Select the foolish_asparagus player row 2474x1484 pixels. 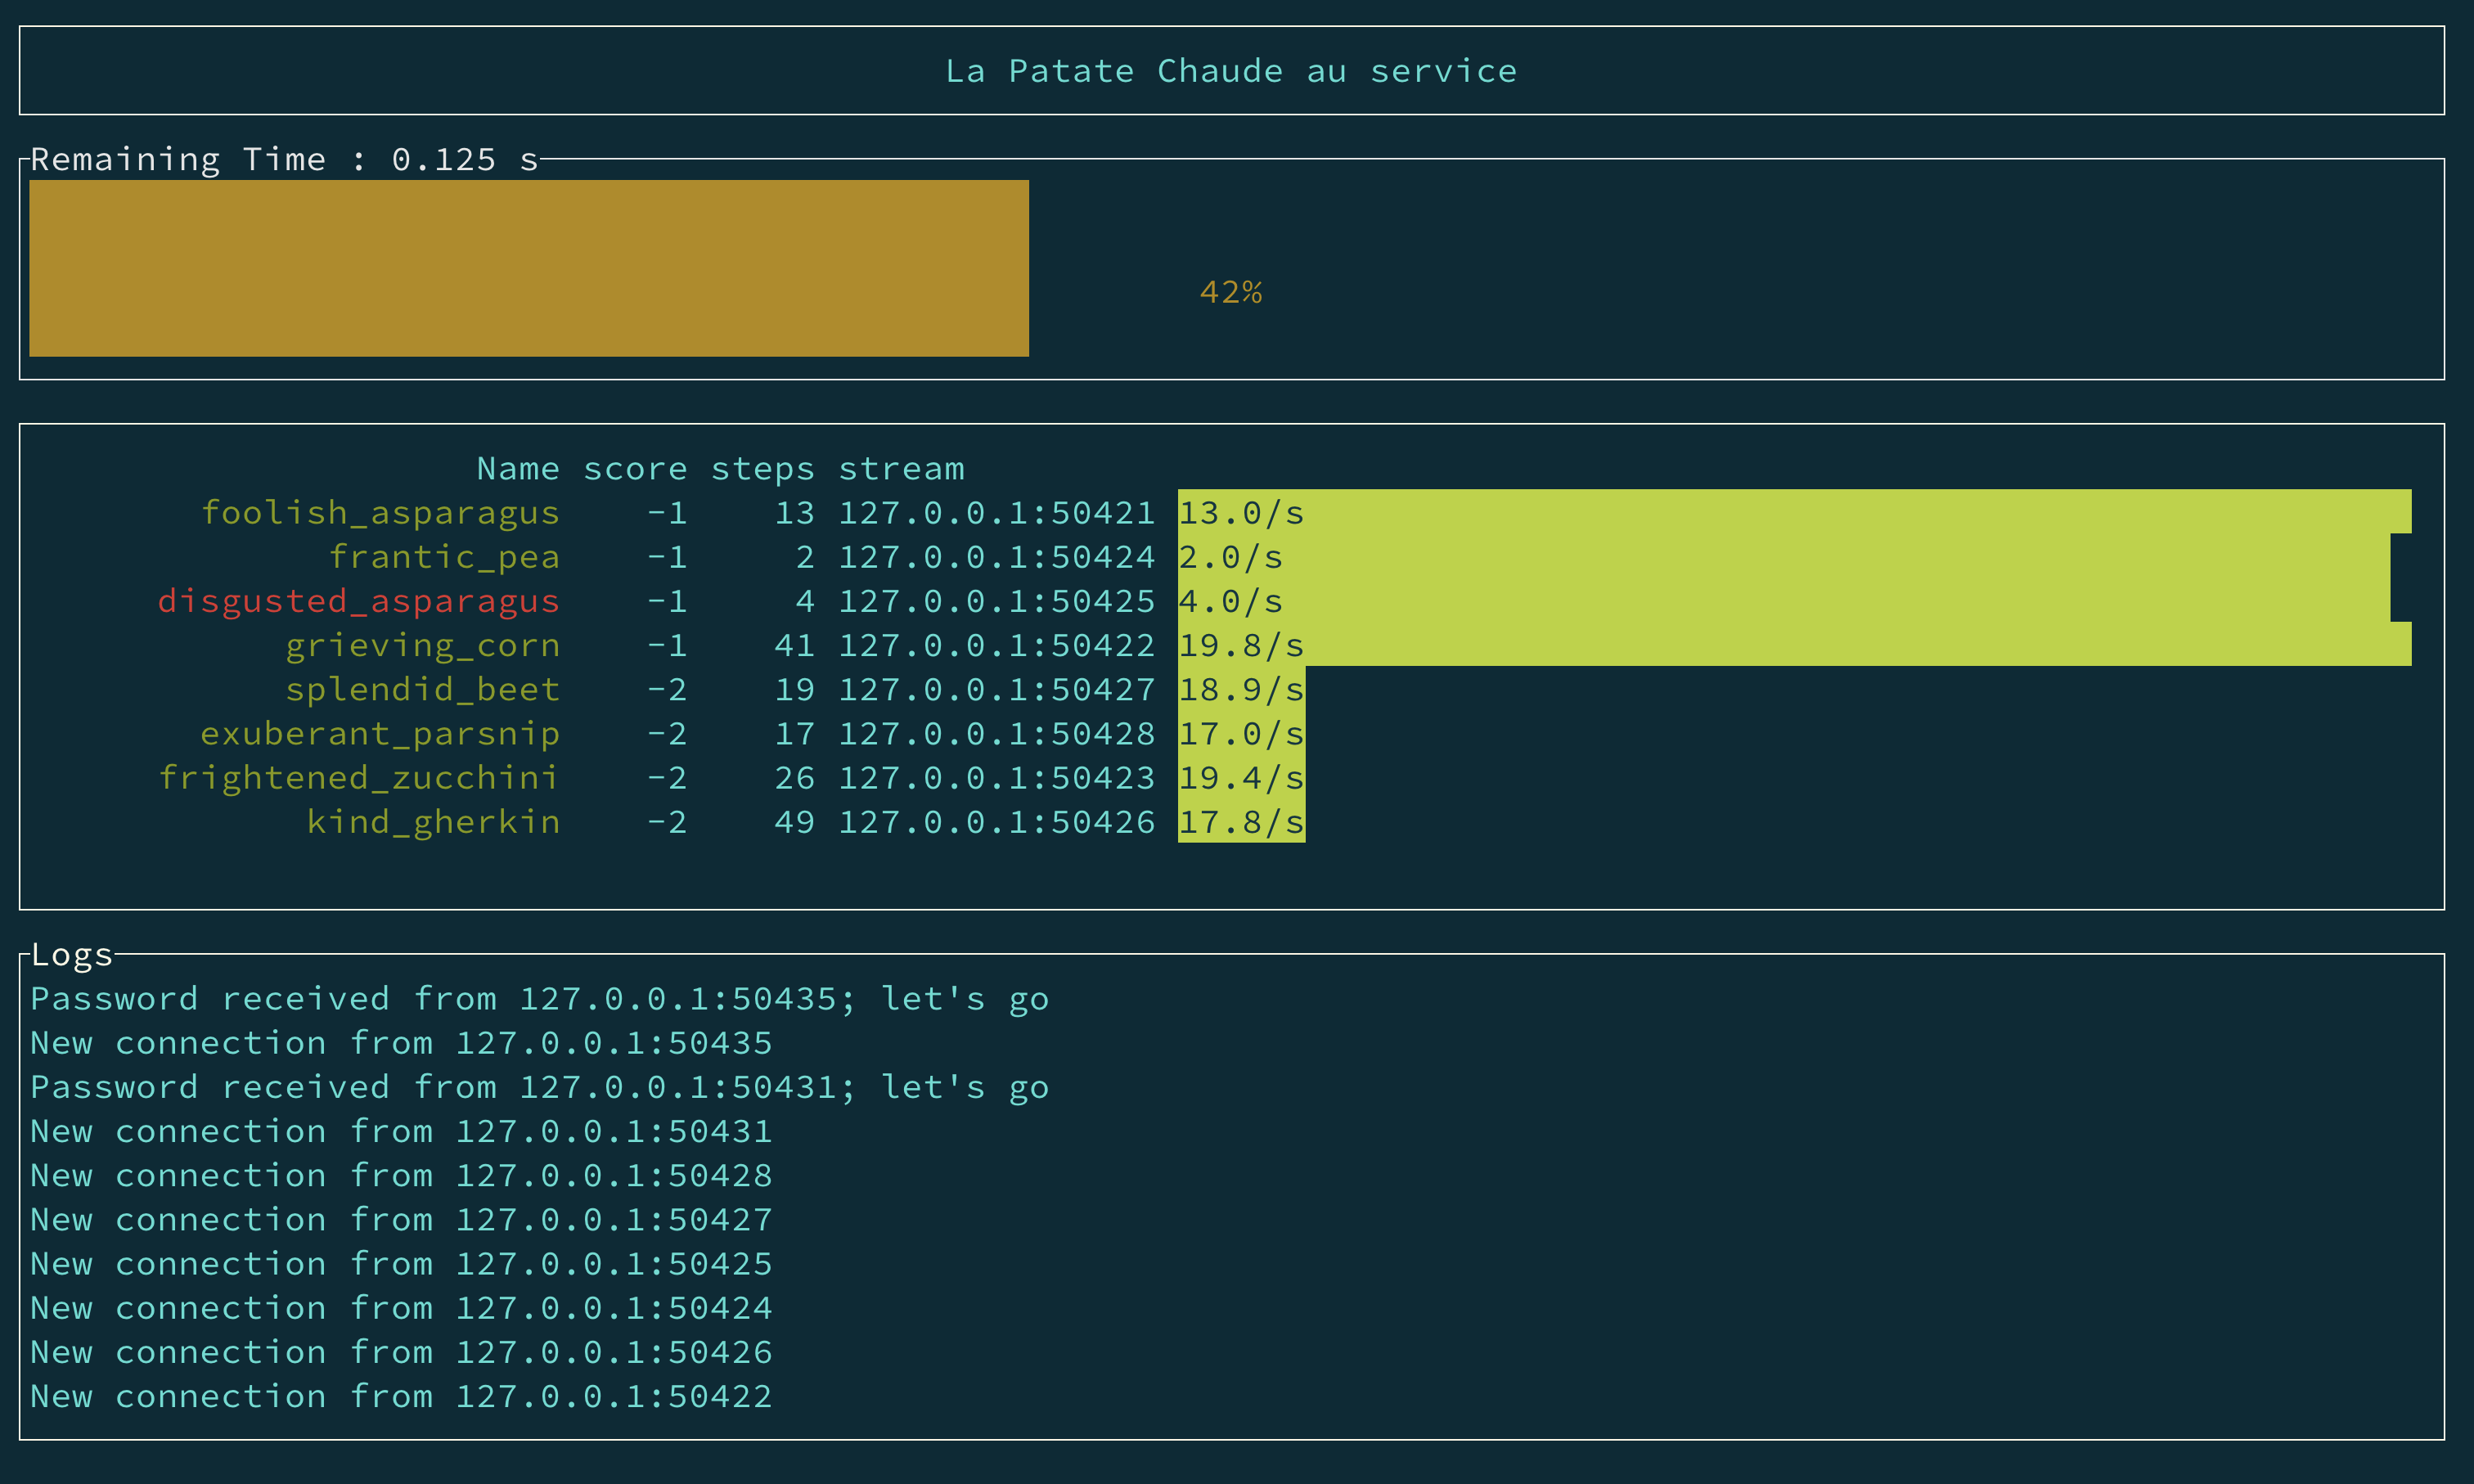380,512
